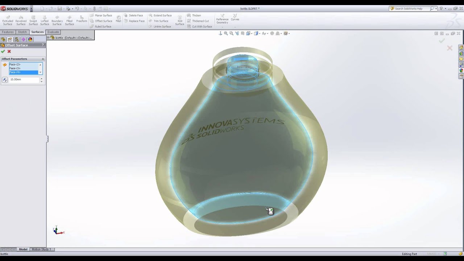Increase offset distance with up spinner
The image size is (464, 261).
click(x=41, y=78)
